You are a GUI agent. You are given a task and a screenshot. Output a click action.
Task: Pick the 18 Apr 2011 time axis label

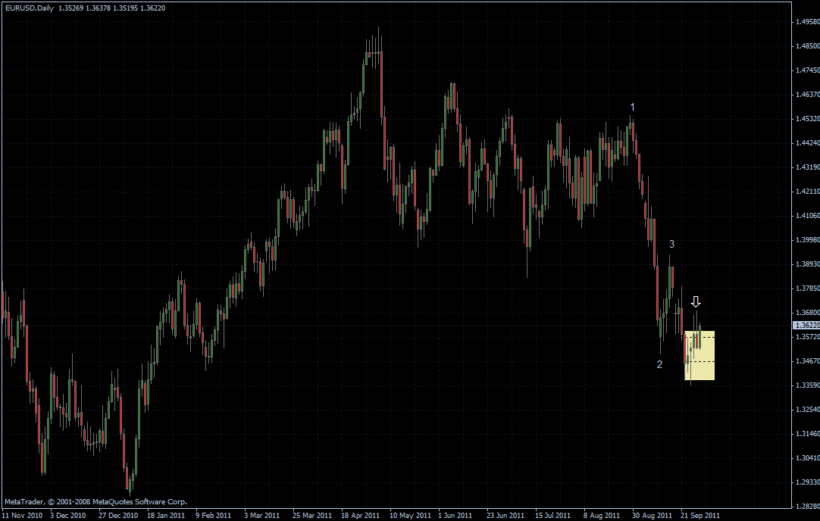(360, 515)
